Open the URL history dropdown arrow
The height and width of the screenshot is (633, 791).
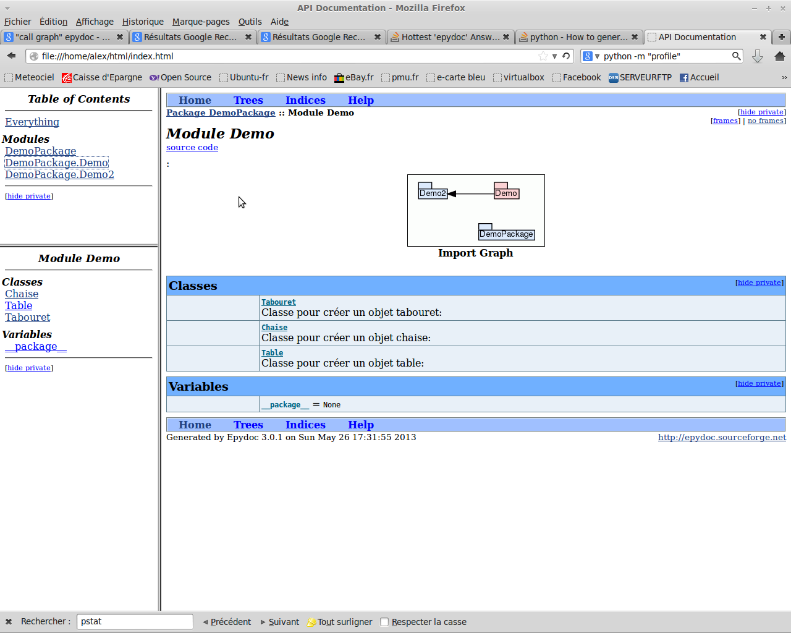click(555, 56)
